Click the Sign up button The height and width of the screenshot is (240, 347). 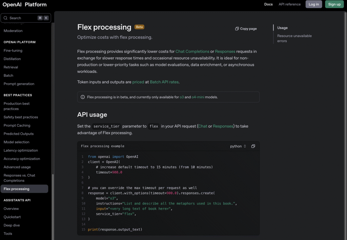pos(334,4)
